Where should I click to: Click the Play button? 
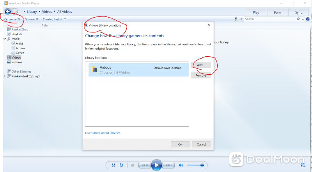156,165
